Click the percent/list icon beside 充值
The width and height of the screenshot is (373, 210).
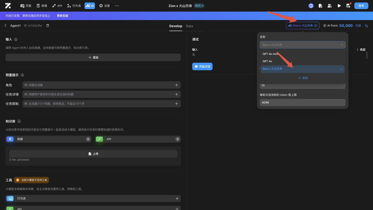coord(367,26)
